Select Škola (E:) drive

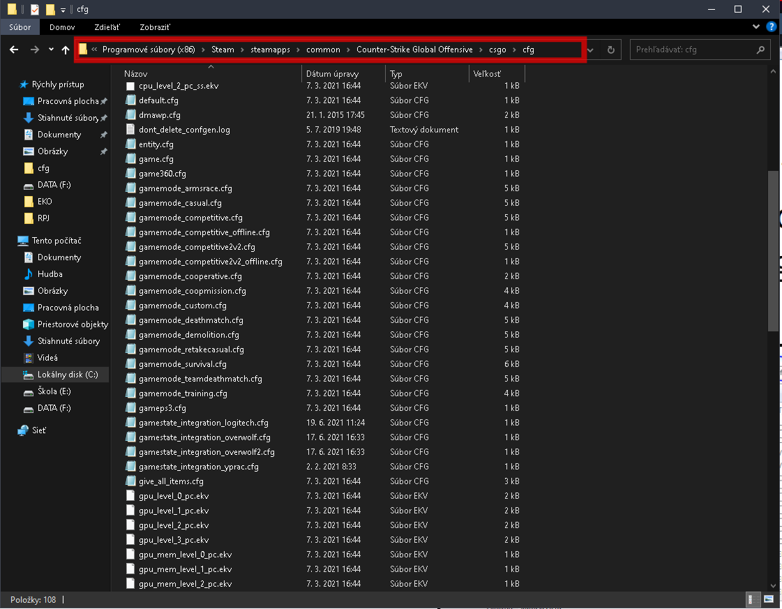pyautogui.click(x=54, y=391)
